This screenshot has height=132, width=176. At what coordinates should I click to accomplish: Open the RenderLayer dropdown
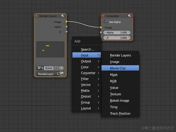[x=48, y=74]
